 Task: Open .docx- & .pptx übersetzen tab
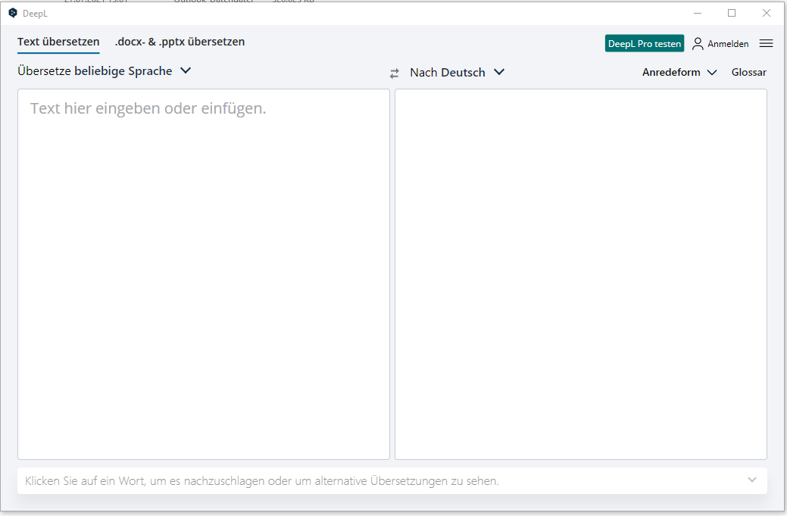[x=180, y=42]
